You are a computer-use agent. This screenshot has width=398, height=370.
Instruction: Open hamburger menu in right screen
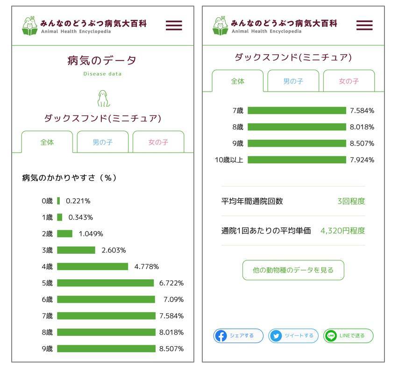(x=364, y=25)
